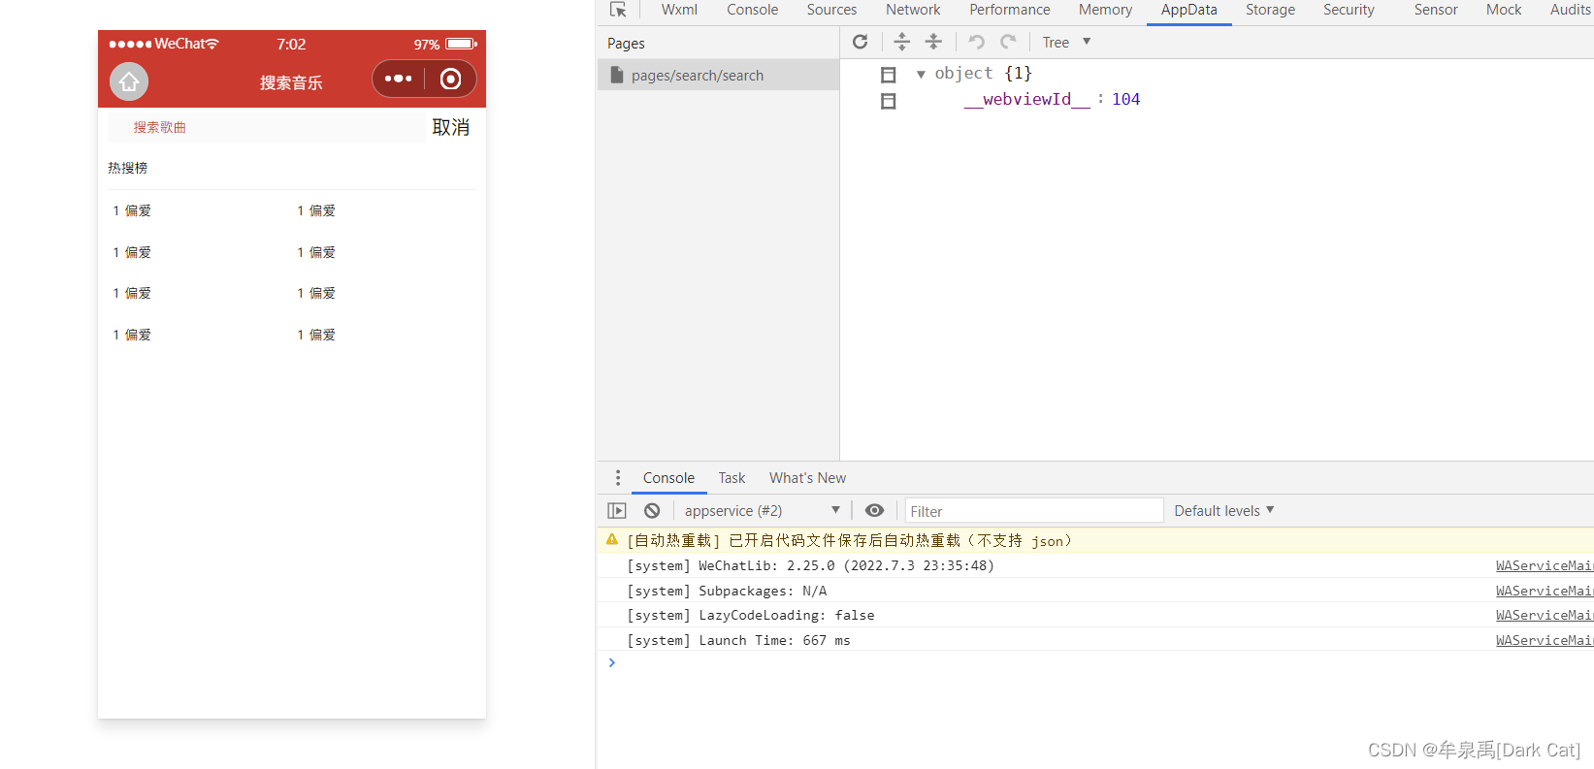
Task: Select pages/search/search in Pages list
Action: point(718,75)
